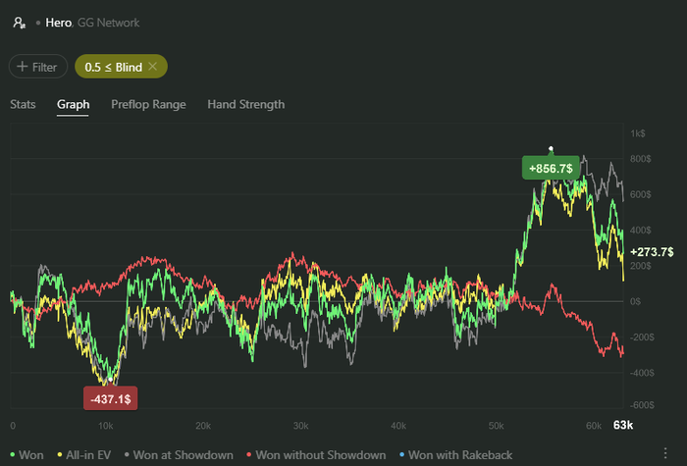Toggle the Won legend series
This screenshot has width=687, height=466.
pyautogui.click(x=26, y=455)
